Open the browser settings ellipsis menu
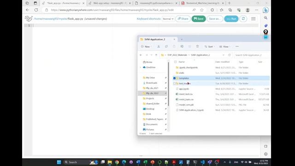Screen dimensions: 295x166 pyautogui.click(x=257, y=10)
